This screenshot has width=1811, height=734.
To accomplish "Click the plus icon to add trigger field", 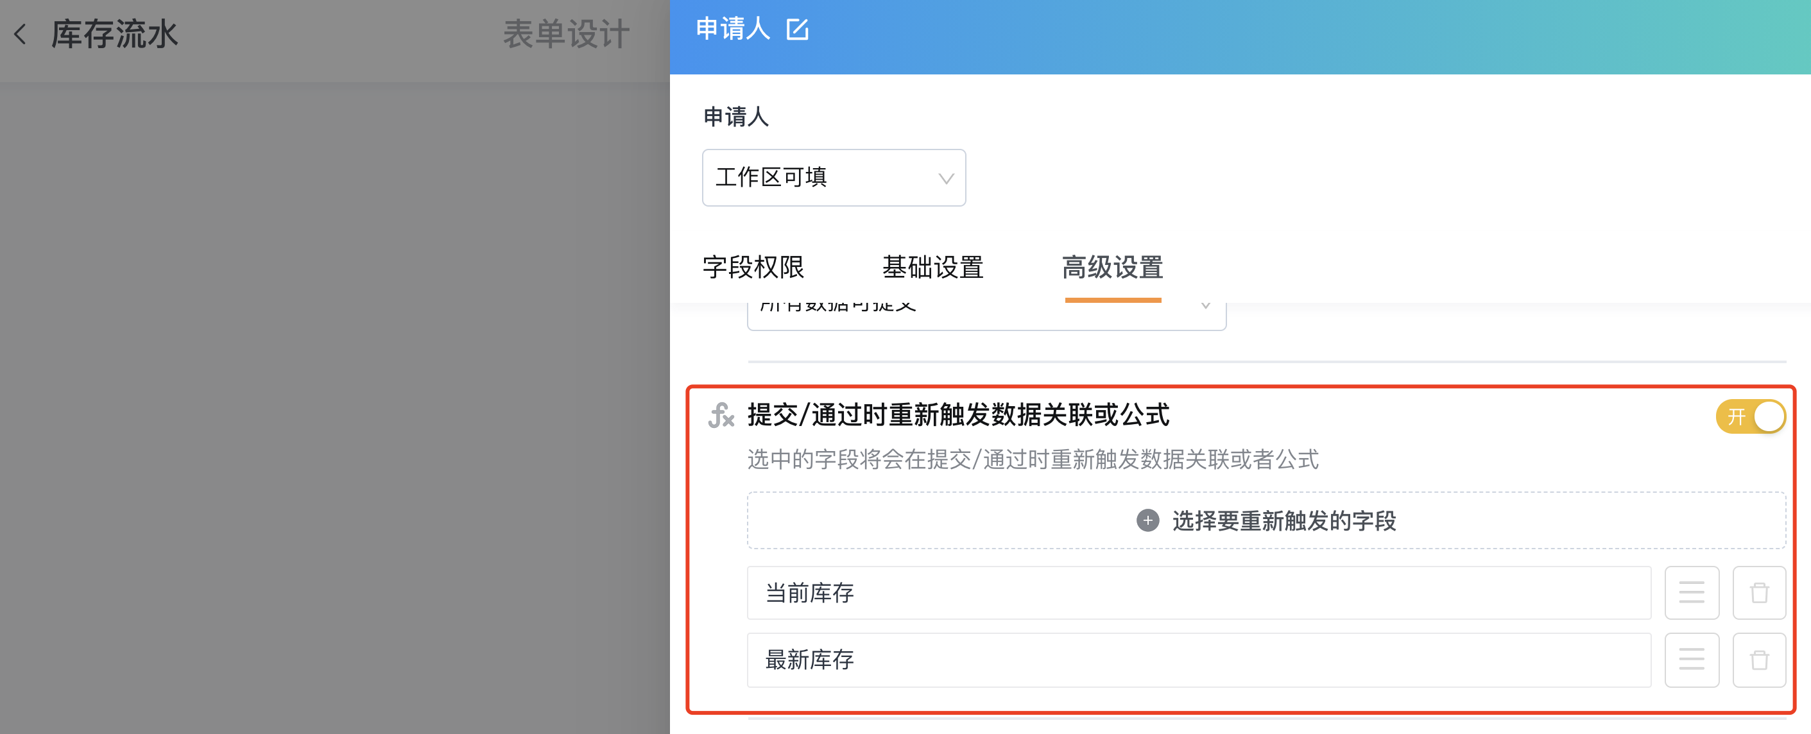I will [x=1147, y=520].
